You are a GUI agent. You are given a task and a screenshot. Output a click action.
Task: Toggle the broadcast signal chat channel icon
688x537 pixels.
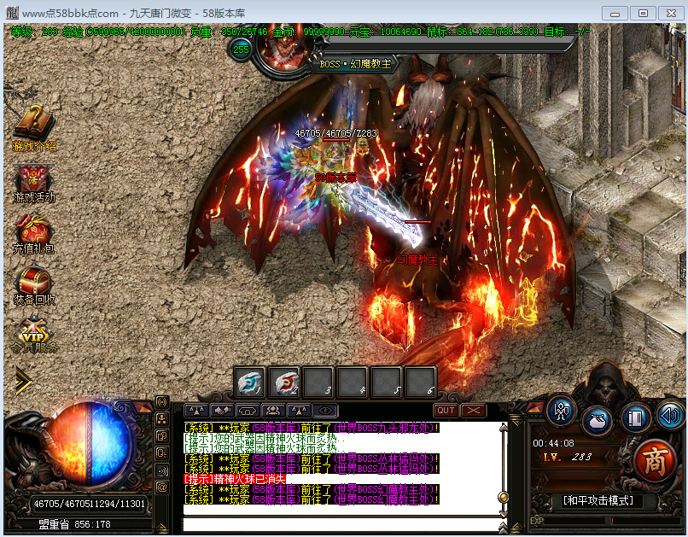click(x=162, y=402)
